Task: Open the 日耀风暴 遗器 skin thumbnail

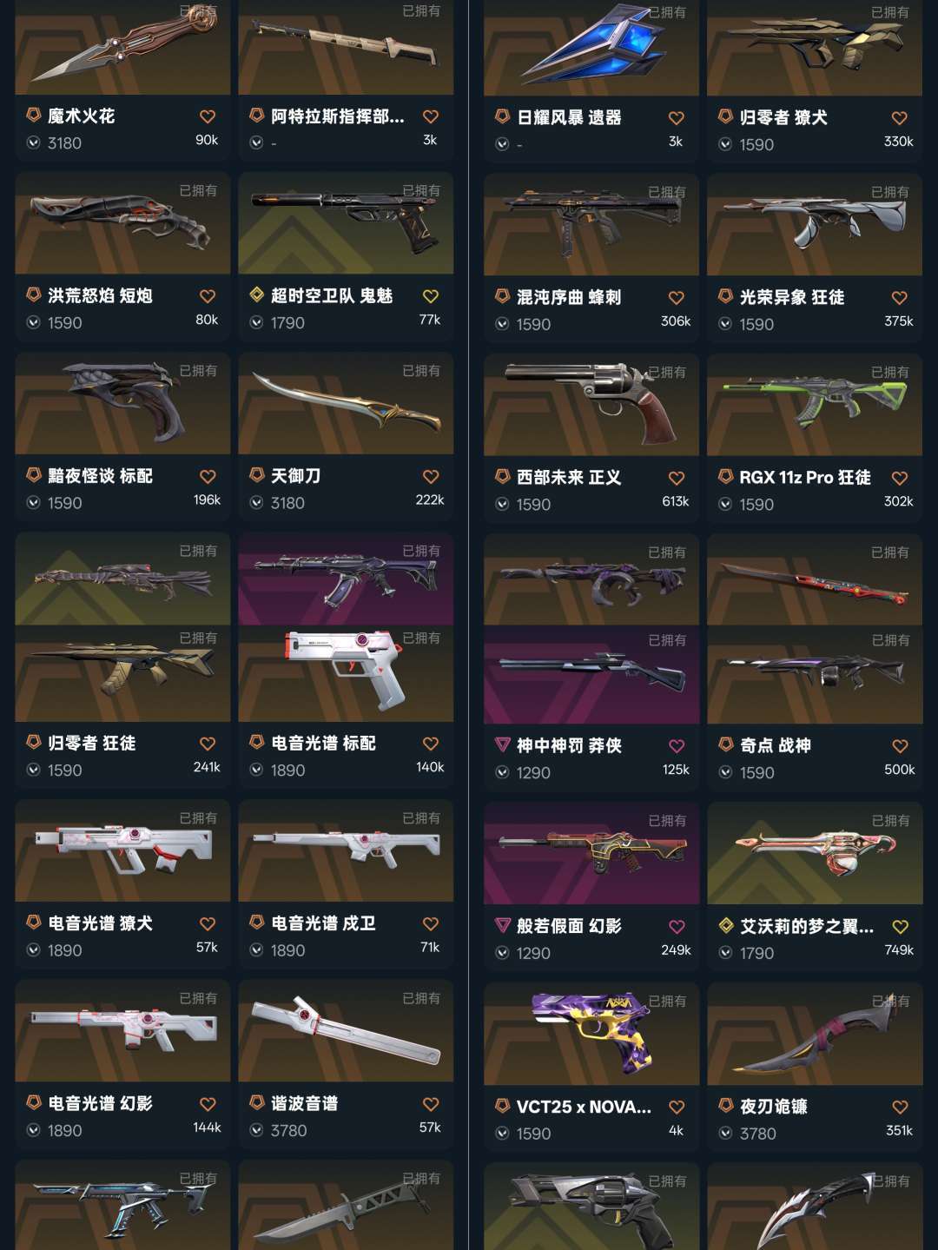Action: point(591,48)
